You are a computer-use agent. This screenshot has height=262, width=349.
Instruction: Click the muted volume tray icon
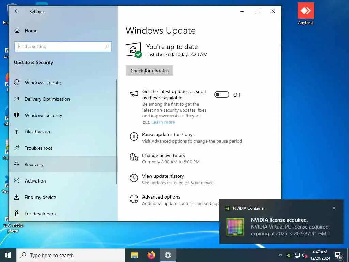(305, 255)
